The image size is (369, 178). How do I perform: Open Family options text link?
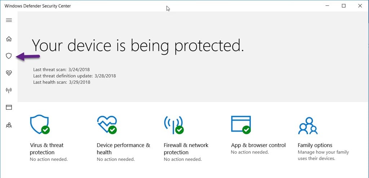315,145
